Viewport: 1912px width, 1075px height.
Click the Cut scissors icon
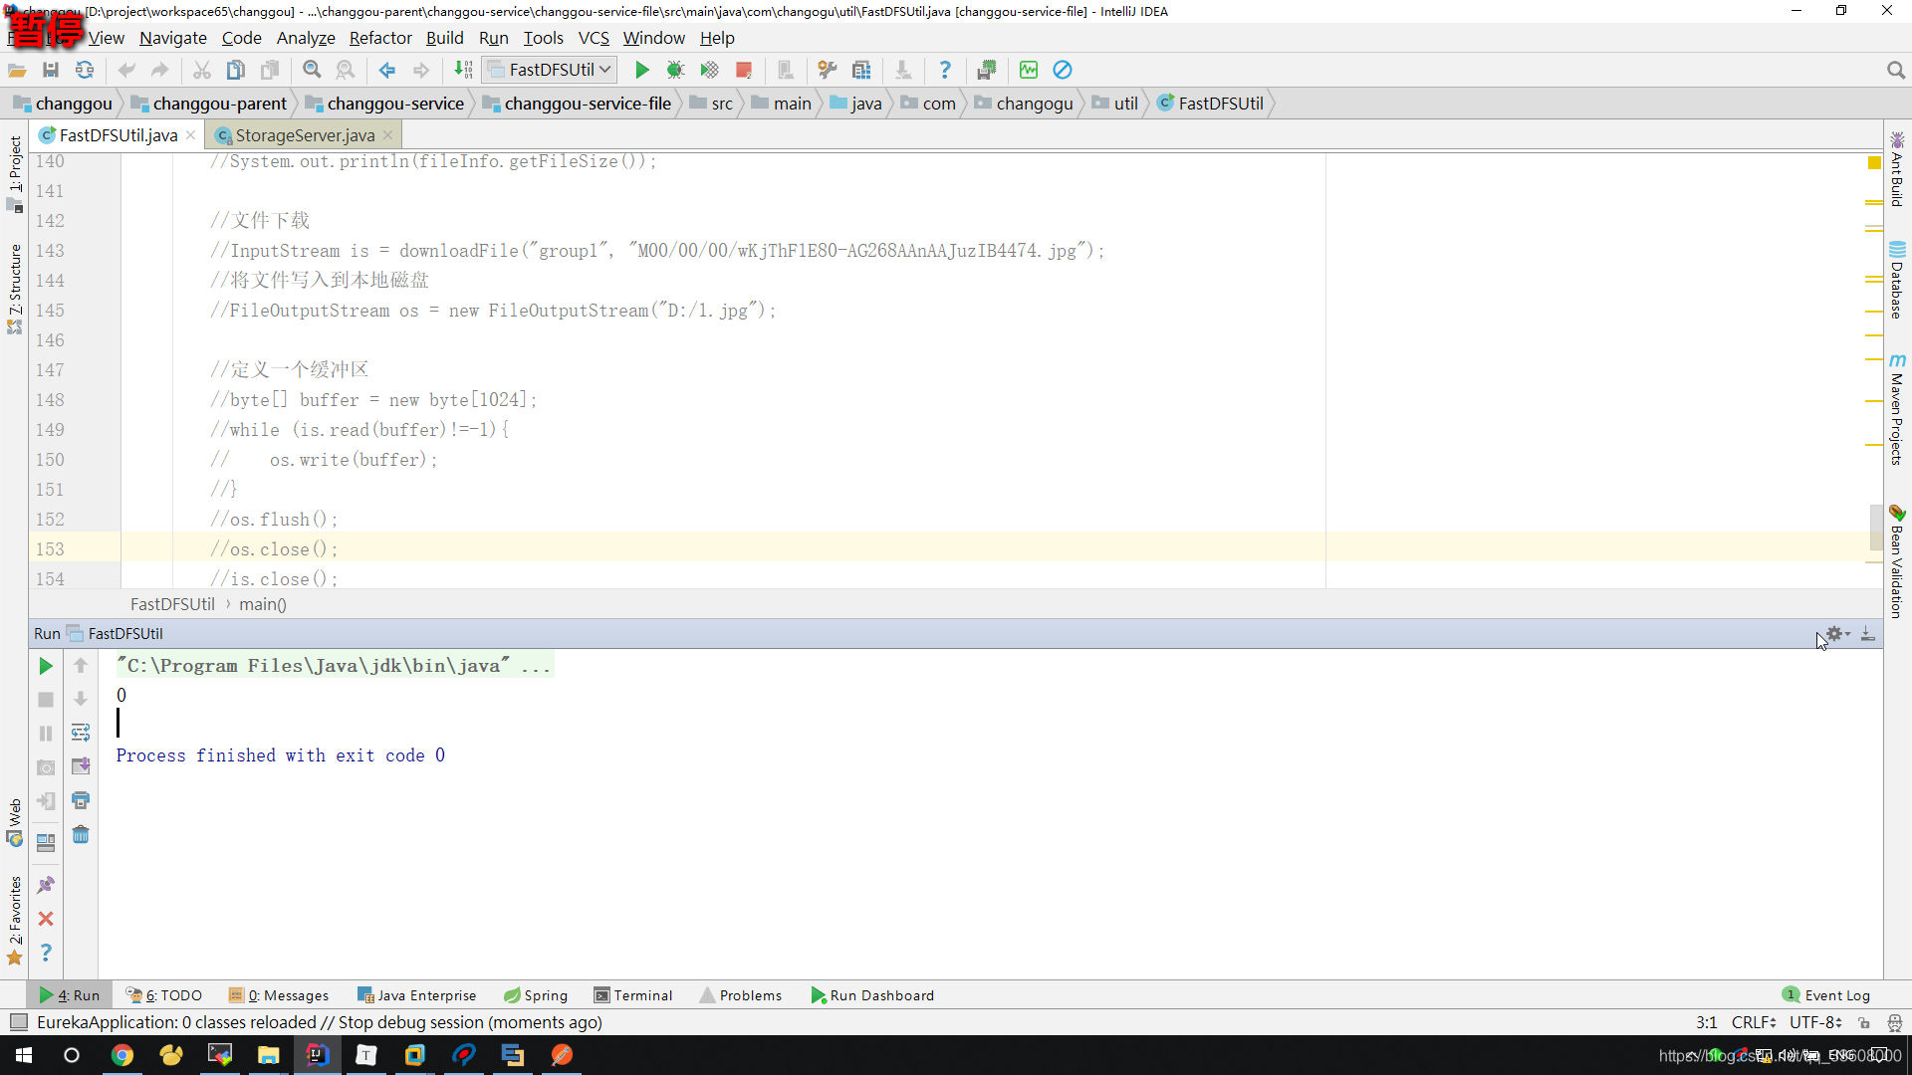pos(202,70)
